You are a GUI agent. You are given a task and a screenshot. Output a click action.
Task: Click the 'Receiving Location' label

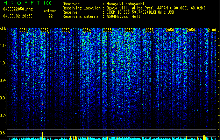click(81, 8)
